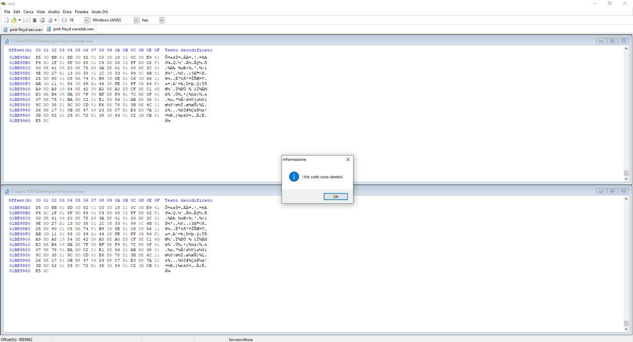Open the Edit menu
The height and width of the screenshot is (342, 633).
point(17,11)
